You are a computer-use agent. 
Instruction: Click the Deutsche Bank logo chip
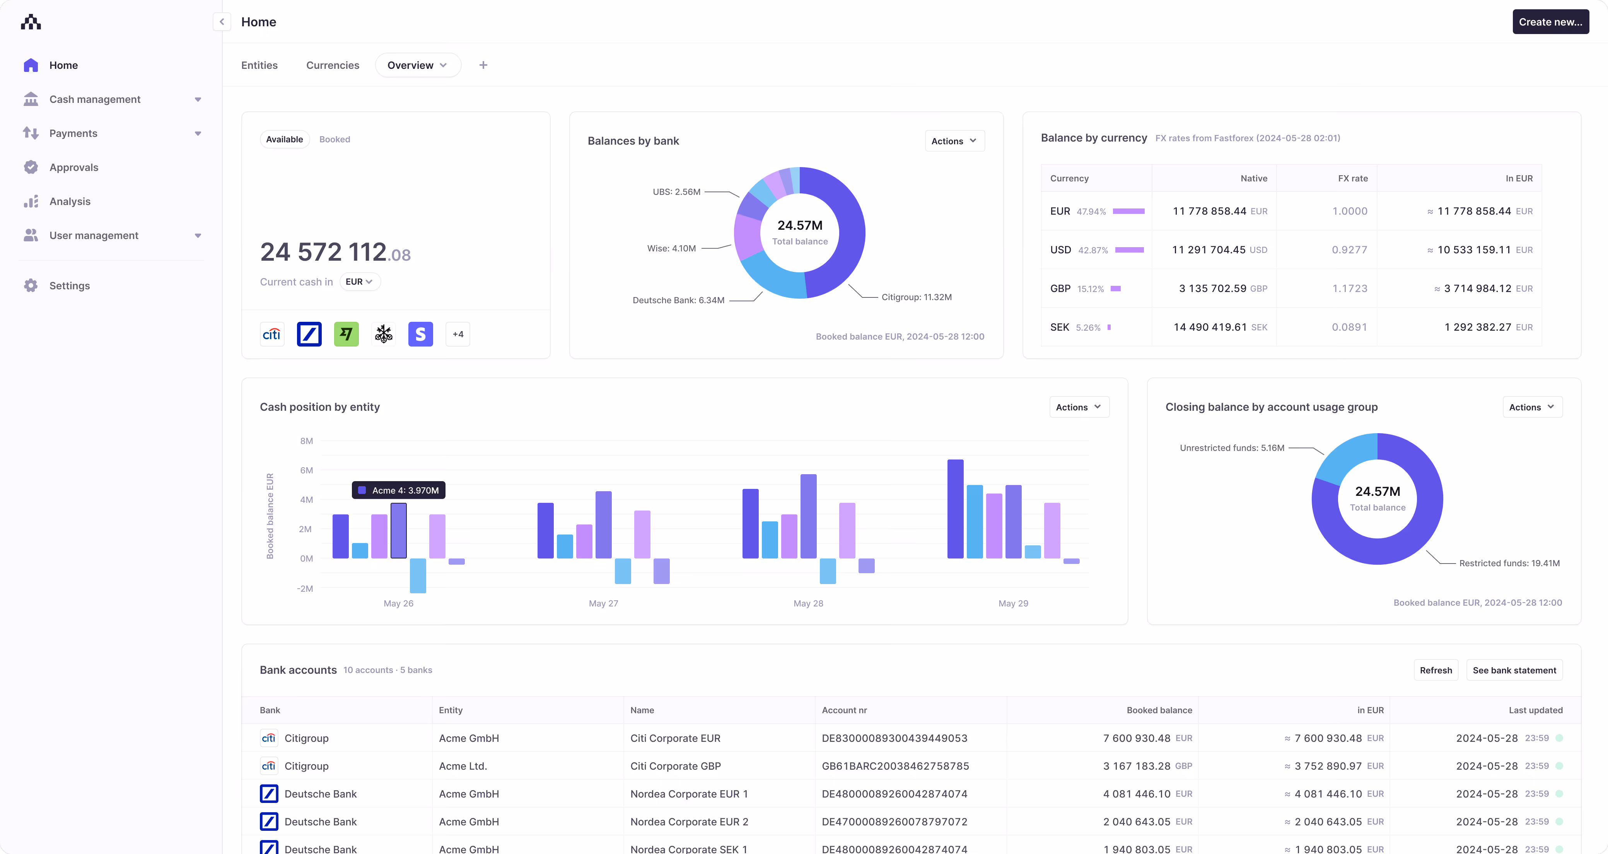pyautogui.click(x=309, y=334)
